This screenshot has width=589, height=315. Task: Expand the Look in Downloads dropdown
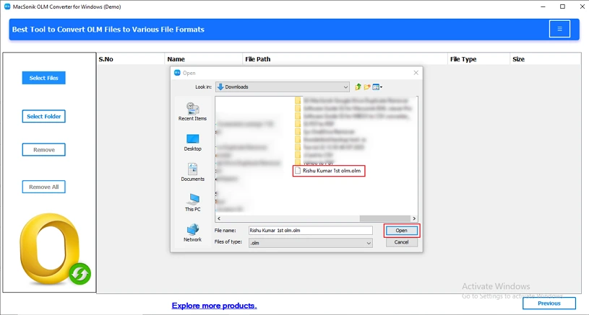283,87
